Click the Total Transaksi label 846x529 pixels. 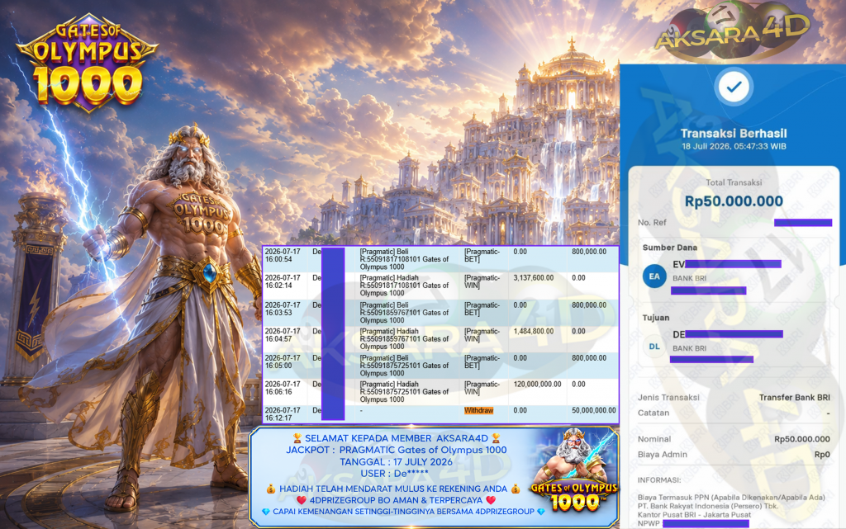(734, 182)
